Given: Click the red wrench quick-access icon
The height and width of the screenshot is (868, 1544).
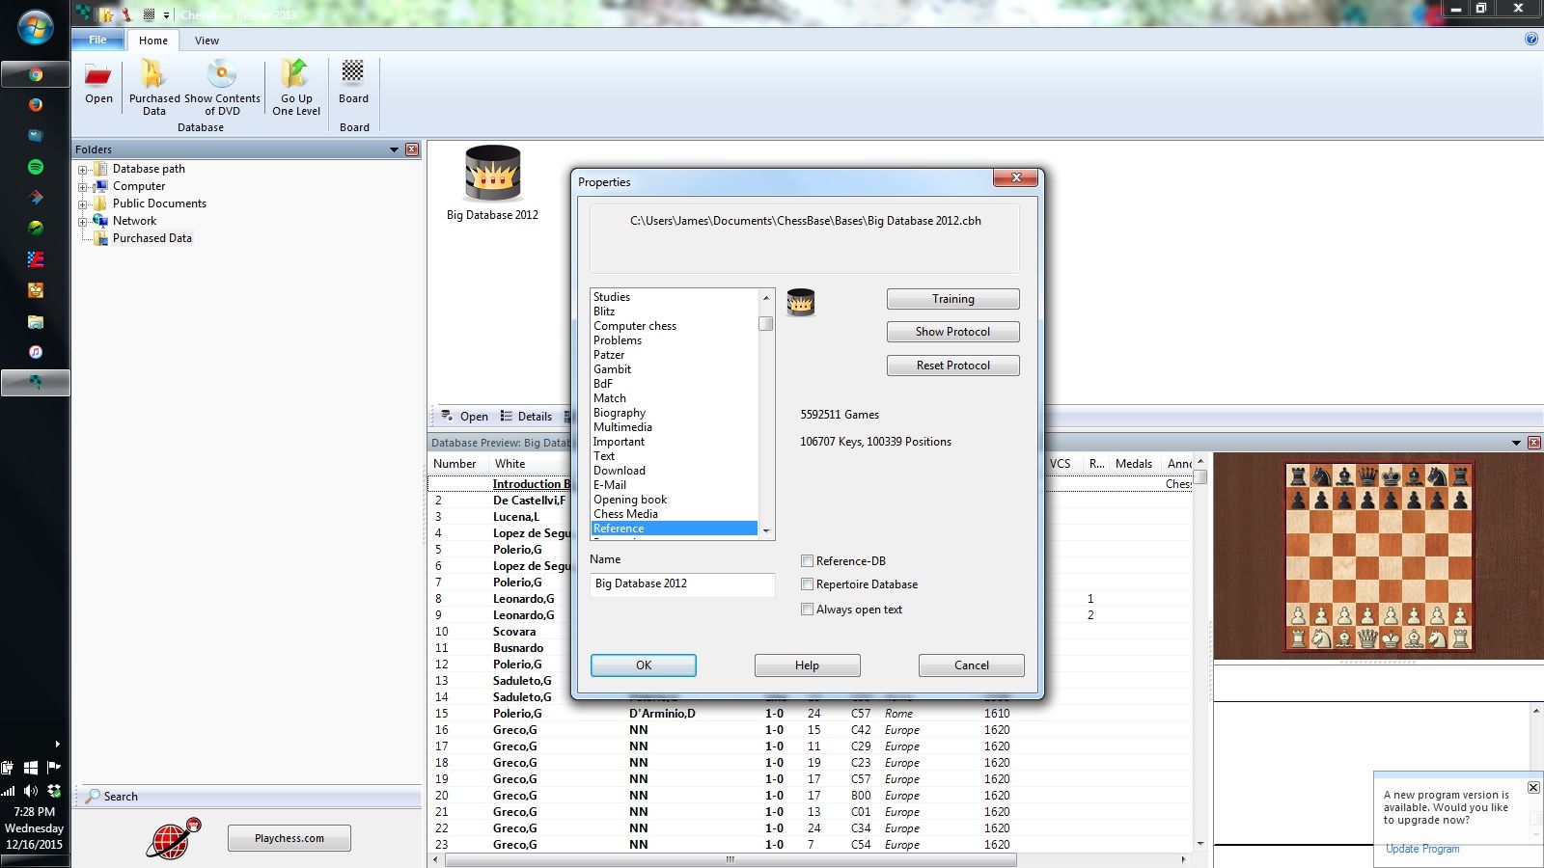Looking at the screenshot, I should 126,14.
